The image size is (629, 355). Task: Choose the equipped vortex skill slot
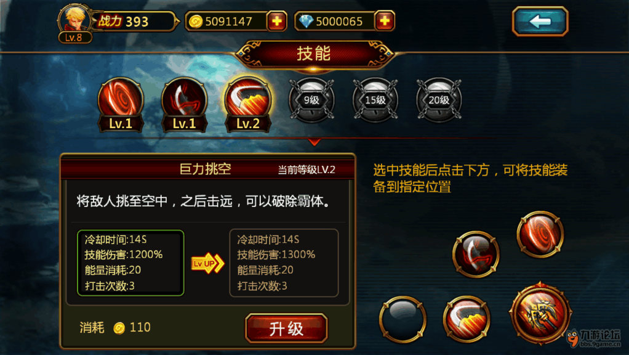click(540, 234)
